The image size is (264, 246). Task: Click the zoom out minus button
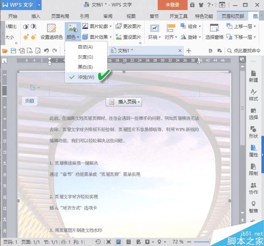[189, 242]
